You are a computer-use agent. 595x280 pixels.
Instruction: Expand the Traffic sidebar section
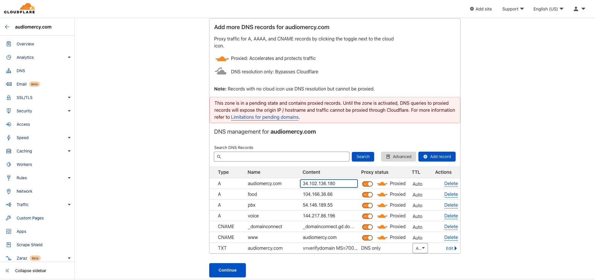[69, 205]
